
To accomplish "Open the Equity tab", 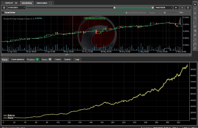I will coord(5,59).
